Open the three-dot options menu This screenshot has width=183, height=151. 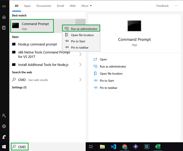pos(176,5)
